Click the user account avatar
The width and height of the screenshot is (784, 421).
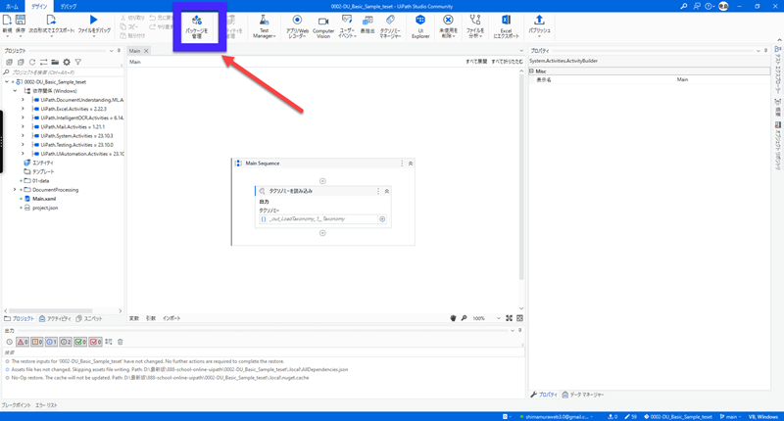[723, 6]
